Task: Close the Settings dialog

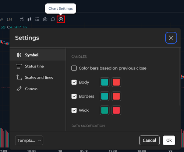Action: pos(171,38)
